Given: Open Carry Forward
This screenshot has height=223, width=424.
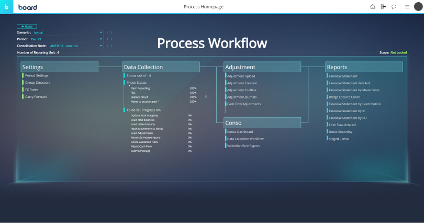Looking at the screenshot, I should click(36, 97).
